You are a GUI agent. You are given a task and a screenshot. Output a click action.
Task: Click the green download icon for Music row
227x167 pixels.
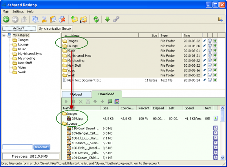pyautogui.click(x=215, y=51)
